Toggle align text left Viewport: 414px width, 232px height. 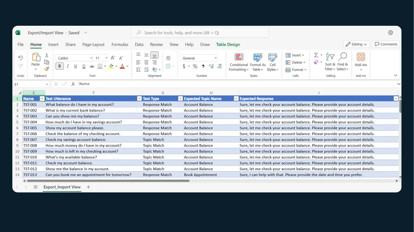(138, 63)
